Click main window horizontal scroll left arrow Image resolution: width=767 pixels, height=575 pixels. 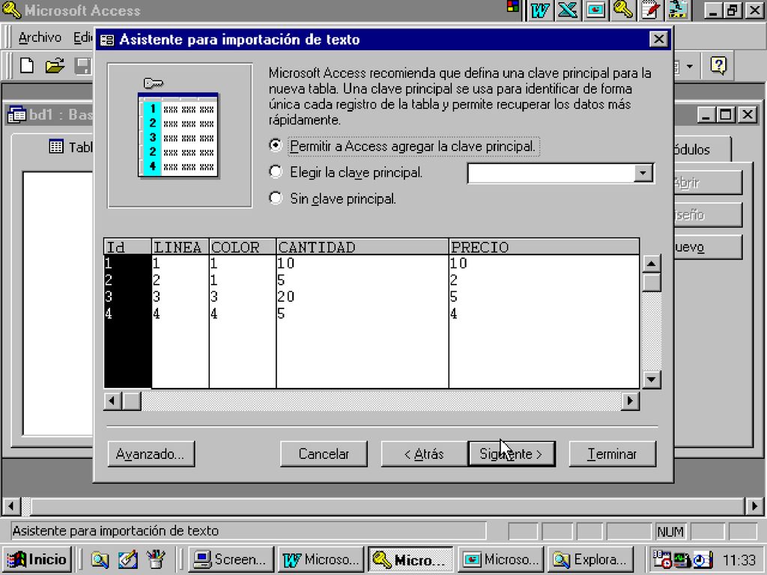coord(11,505)
